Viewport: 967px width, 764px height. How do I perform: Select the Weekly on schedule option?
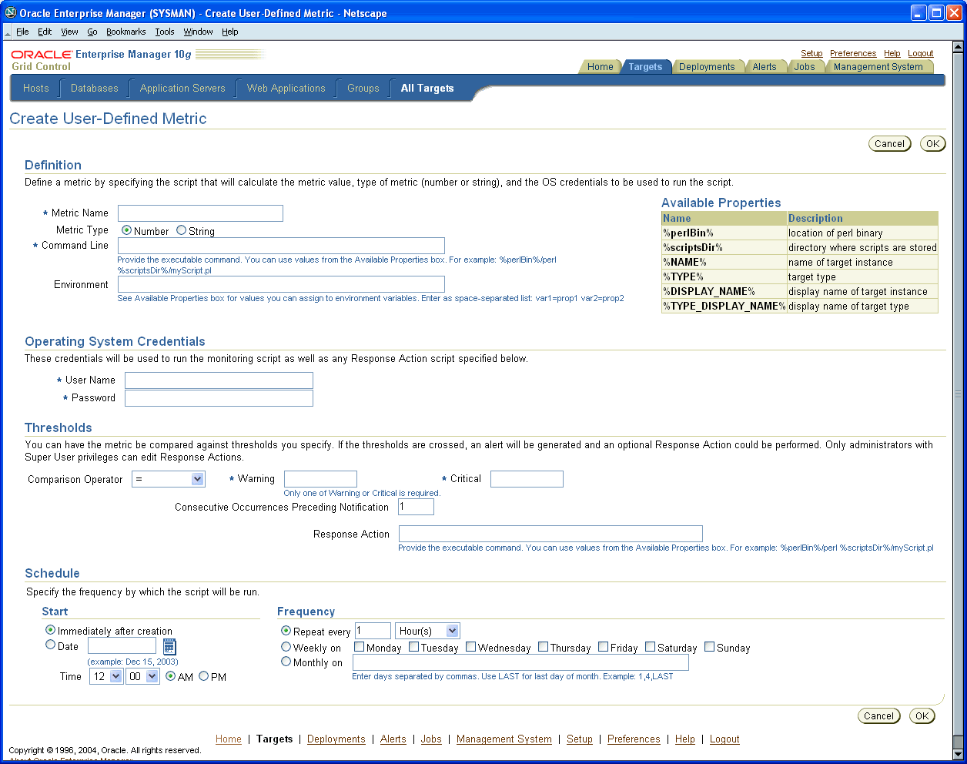(286, 647)
